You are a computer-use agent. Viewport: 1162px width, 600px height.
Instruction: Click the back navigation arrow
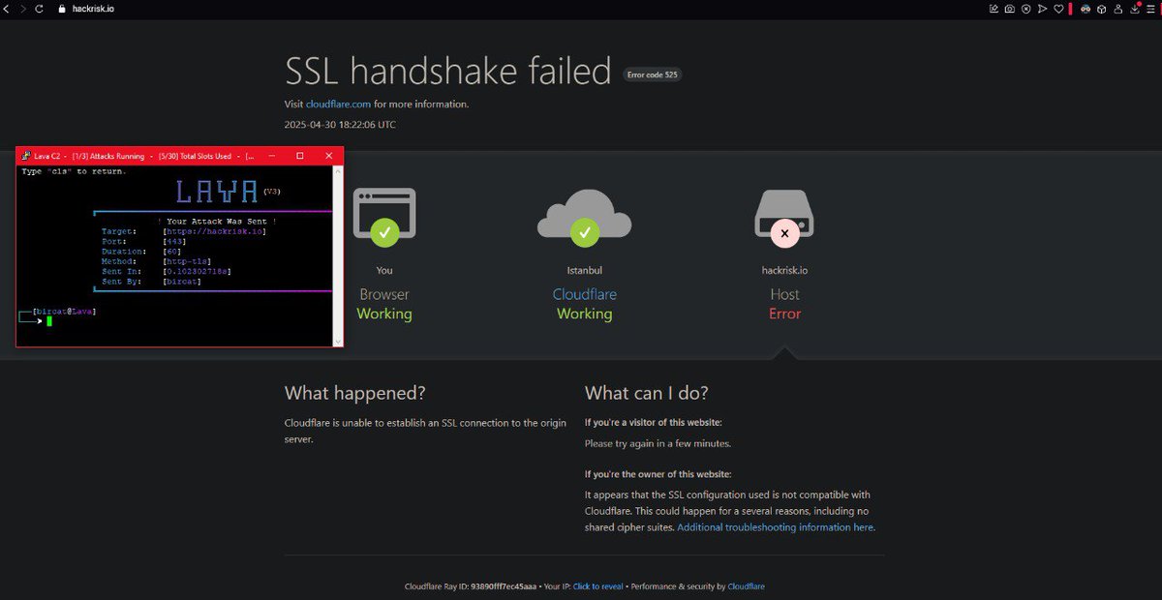(6, 9)
